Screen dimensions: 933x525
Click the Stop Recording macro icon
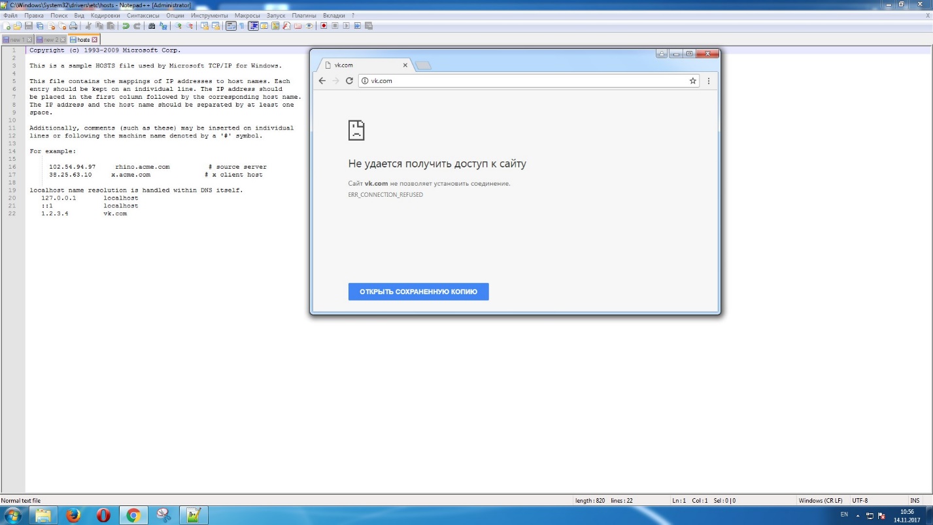[x=335, y=26]
